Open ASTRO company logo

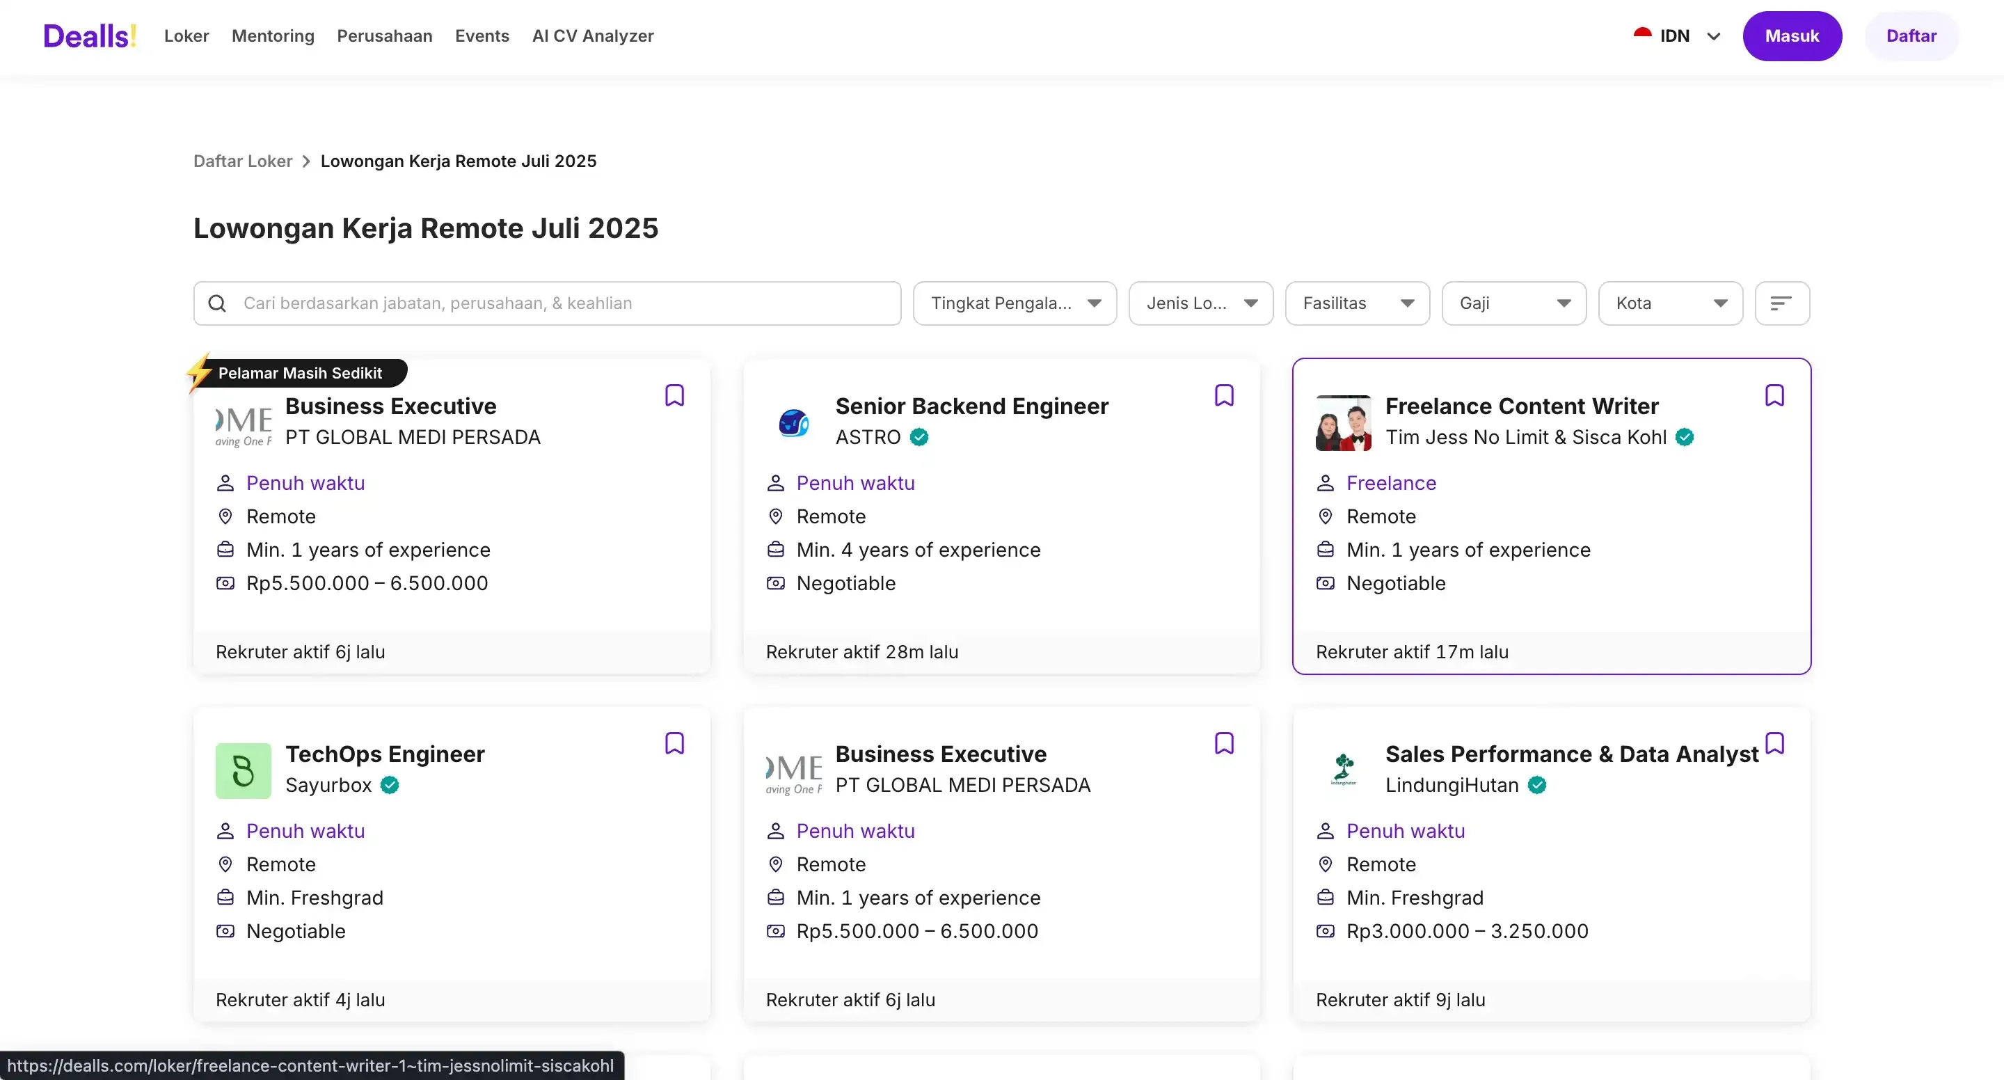793,423
